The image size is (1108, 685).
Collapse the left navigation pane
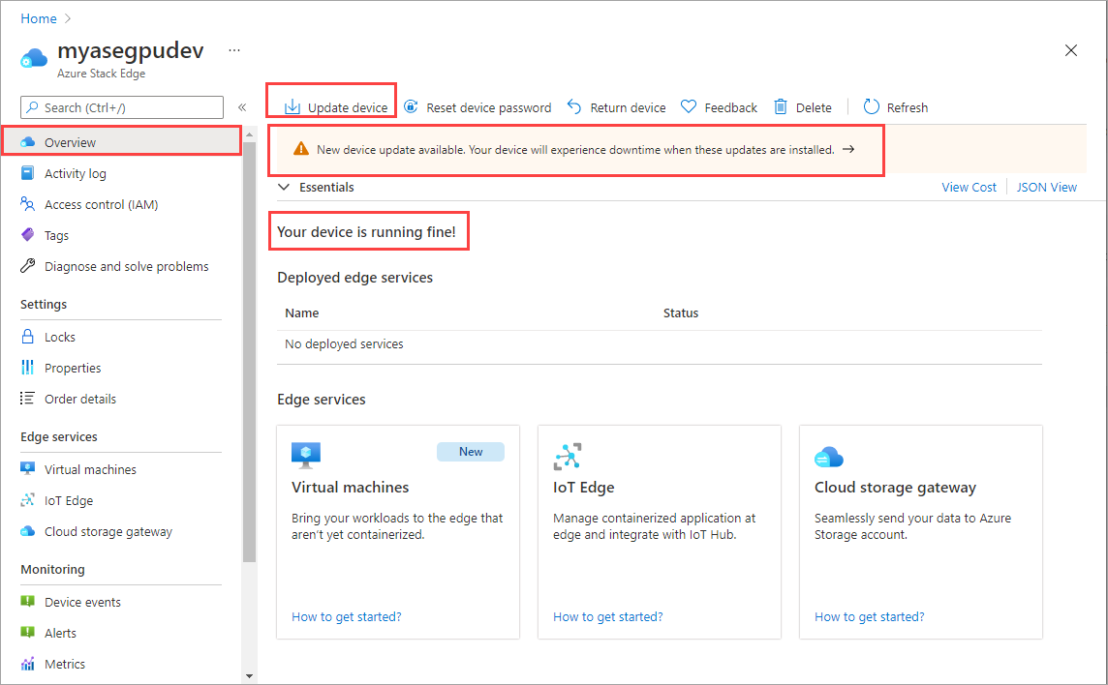pyautogui.click(x=242, y=106)
